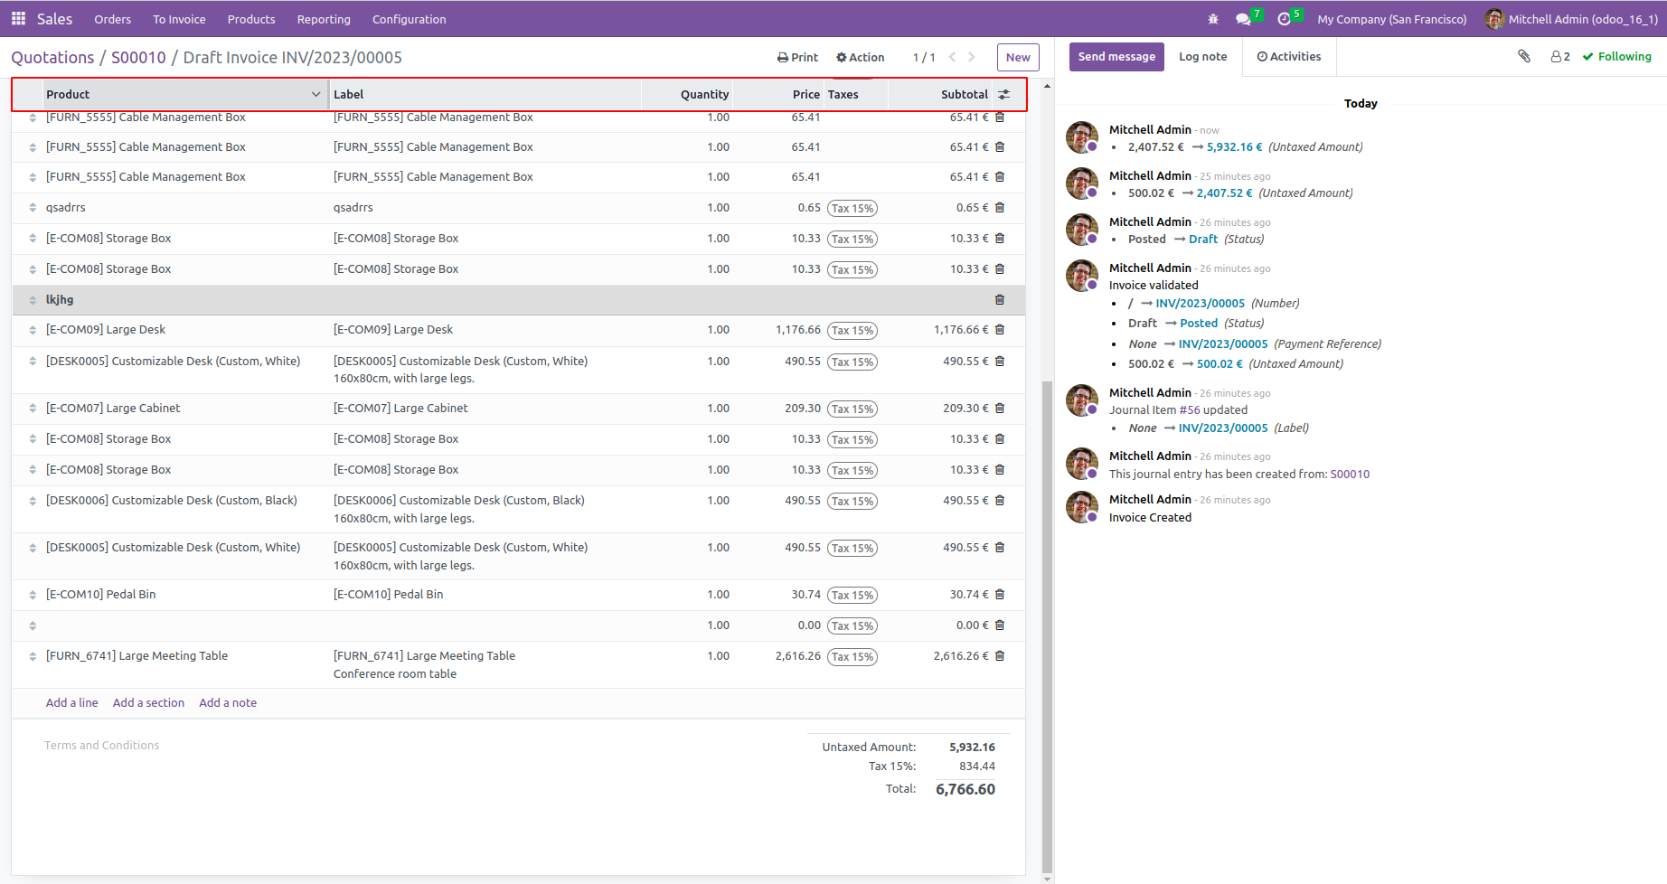
Task: Open the Action dropdown menu
Action: 861,57
